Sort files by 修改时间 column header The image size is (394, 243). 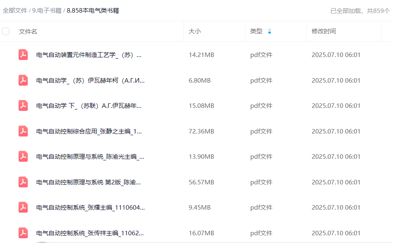(x=324, y=31)
